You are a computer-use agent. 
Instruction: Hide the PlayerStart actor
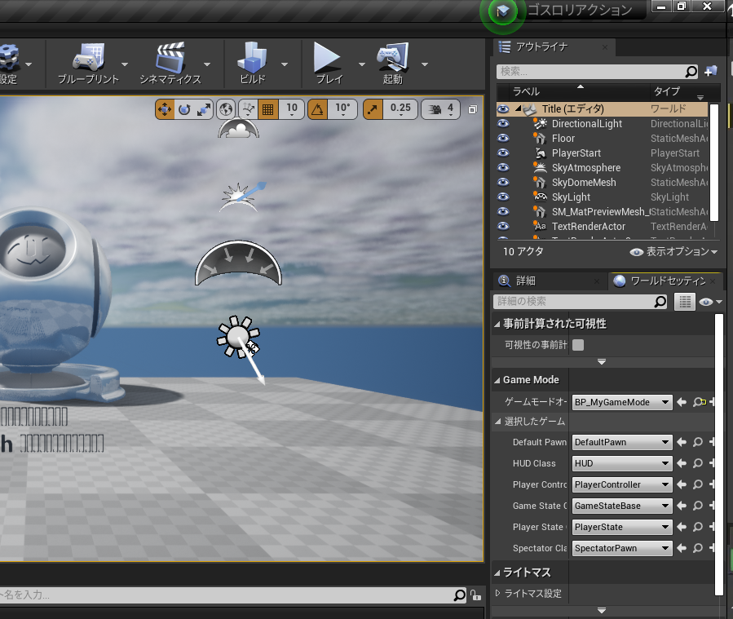(503, 153)
